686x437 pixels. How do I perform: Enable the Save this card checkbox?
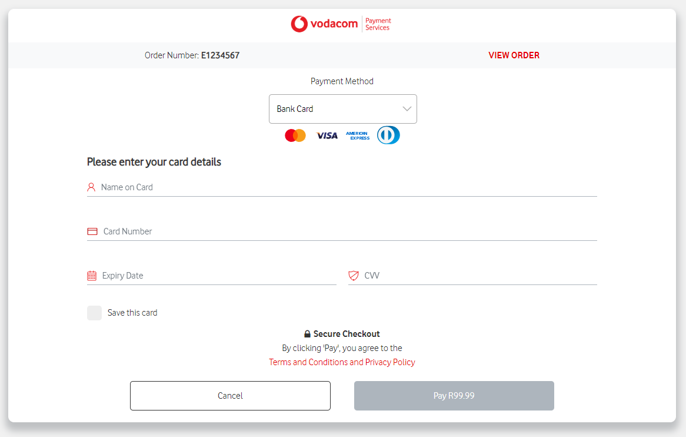click(95, 313)
